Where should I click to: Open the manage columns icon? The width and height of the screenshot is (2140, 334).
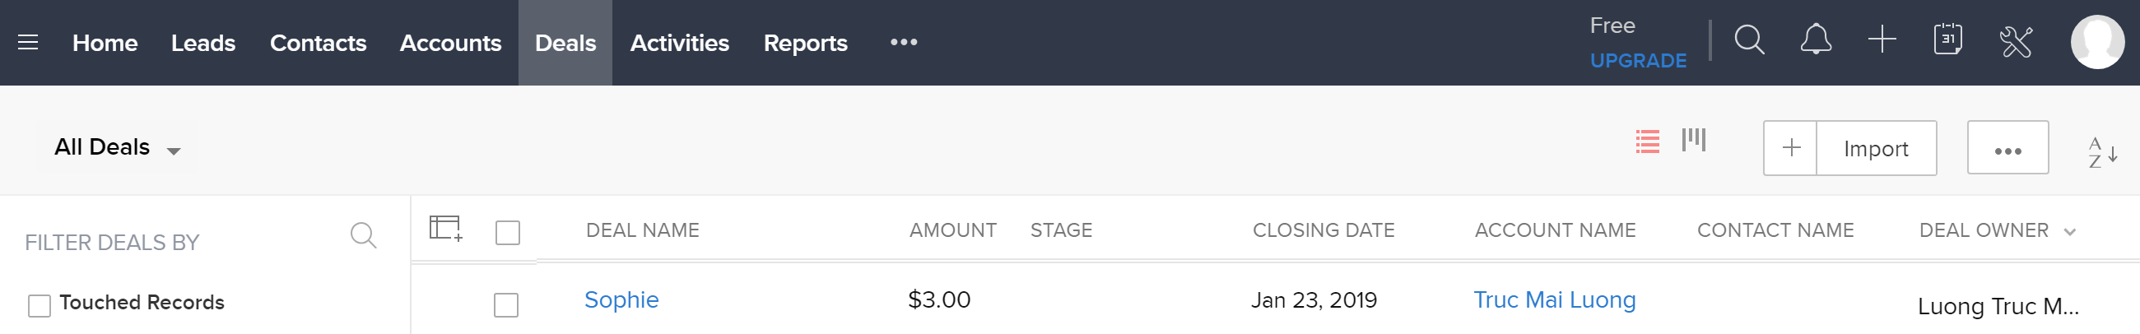(x=445, y=228)
